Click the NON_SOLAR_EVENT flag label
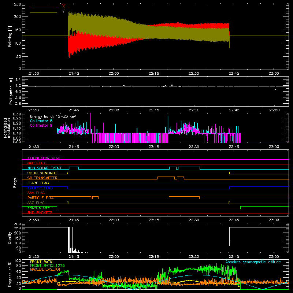Screen dimensions: 293x293 (x=44, y=168)
